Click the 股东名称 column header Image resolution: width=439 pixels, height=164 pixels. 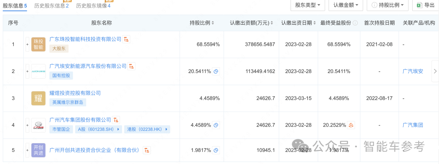[101, 23]
